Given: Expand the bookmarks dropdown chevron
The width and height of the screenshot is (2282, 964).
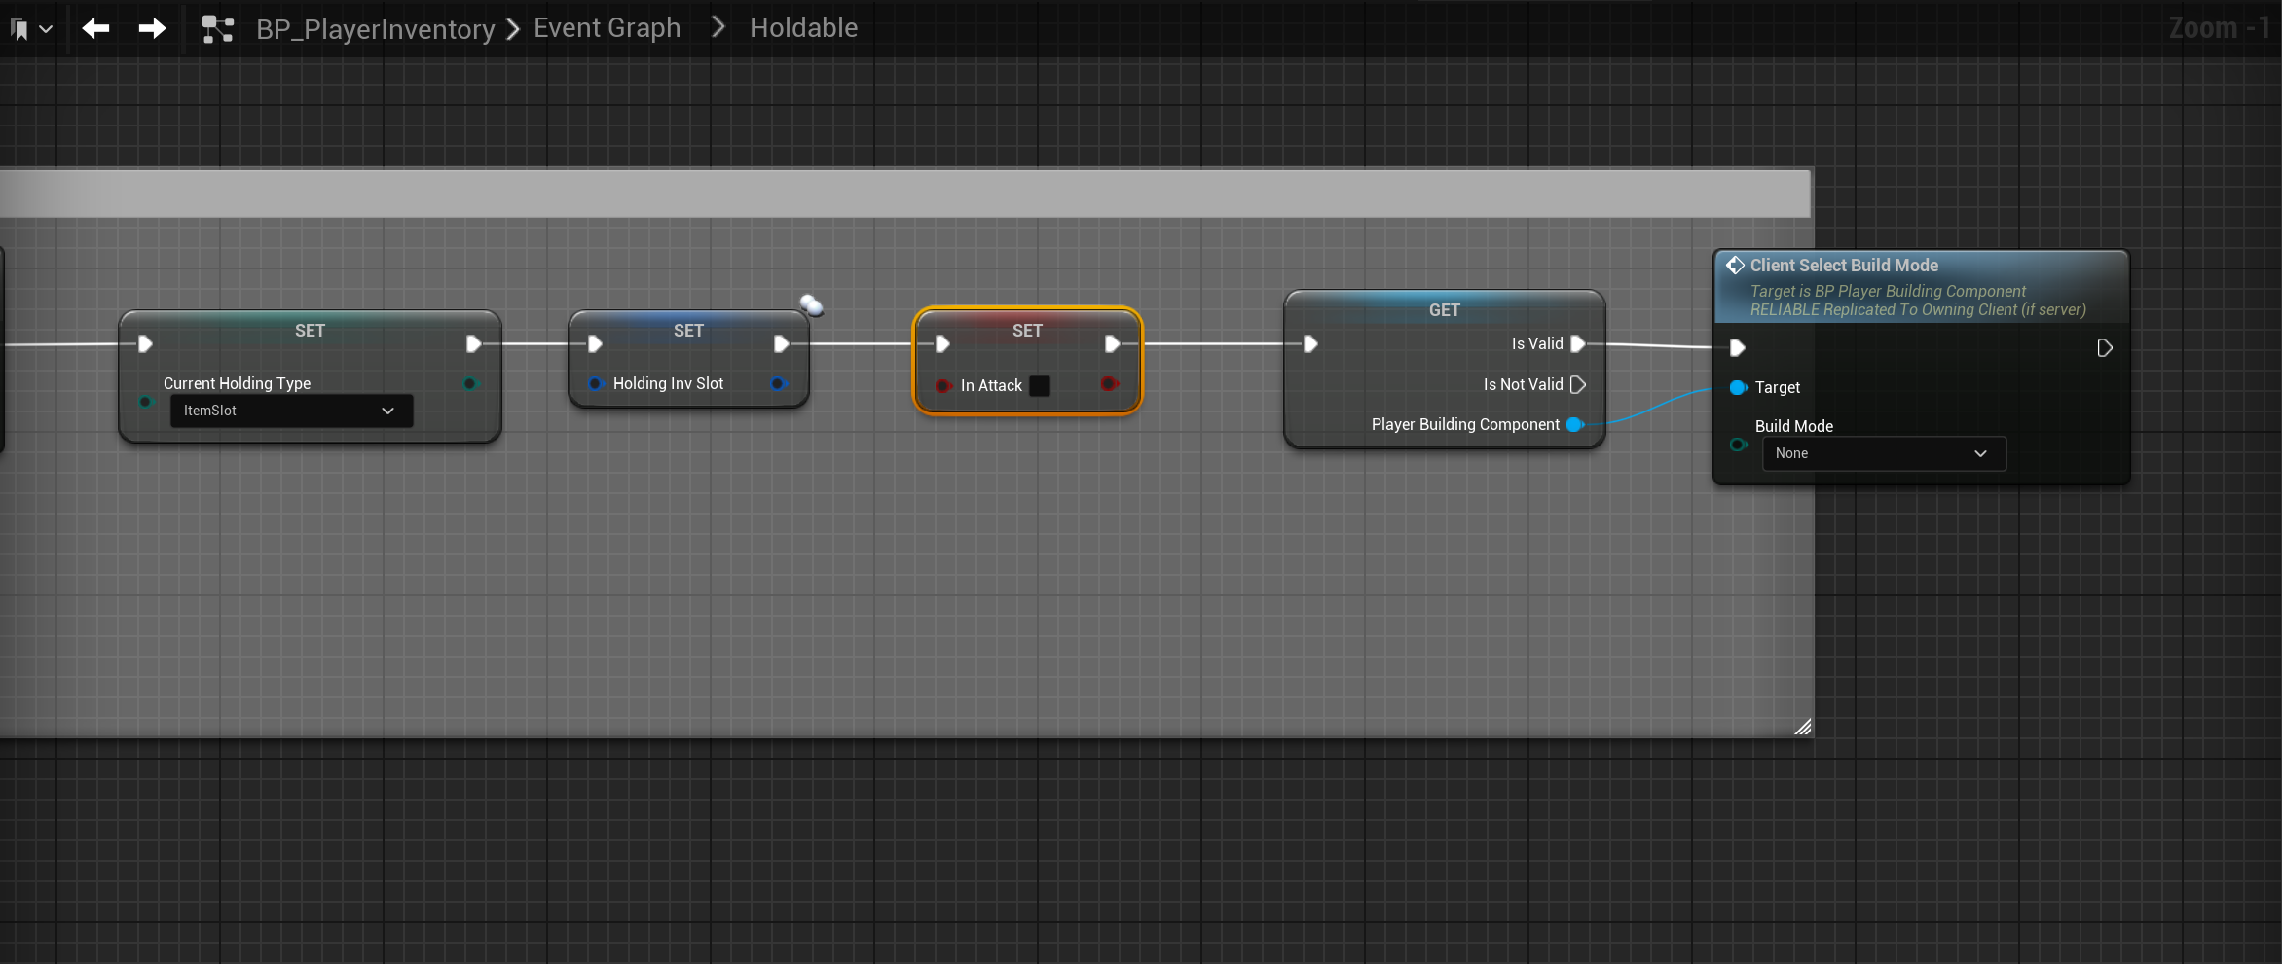Looking at the screenshot, I should [x=46, y=29].
